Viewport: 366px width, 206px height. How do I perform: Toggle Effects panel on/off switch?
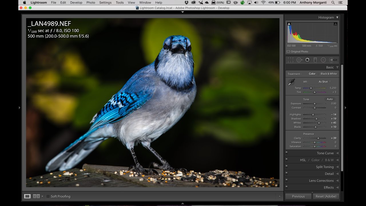point(287,187)
